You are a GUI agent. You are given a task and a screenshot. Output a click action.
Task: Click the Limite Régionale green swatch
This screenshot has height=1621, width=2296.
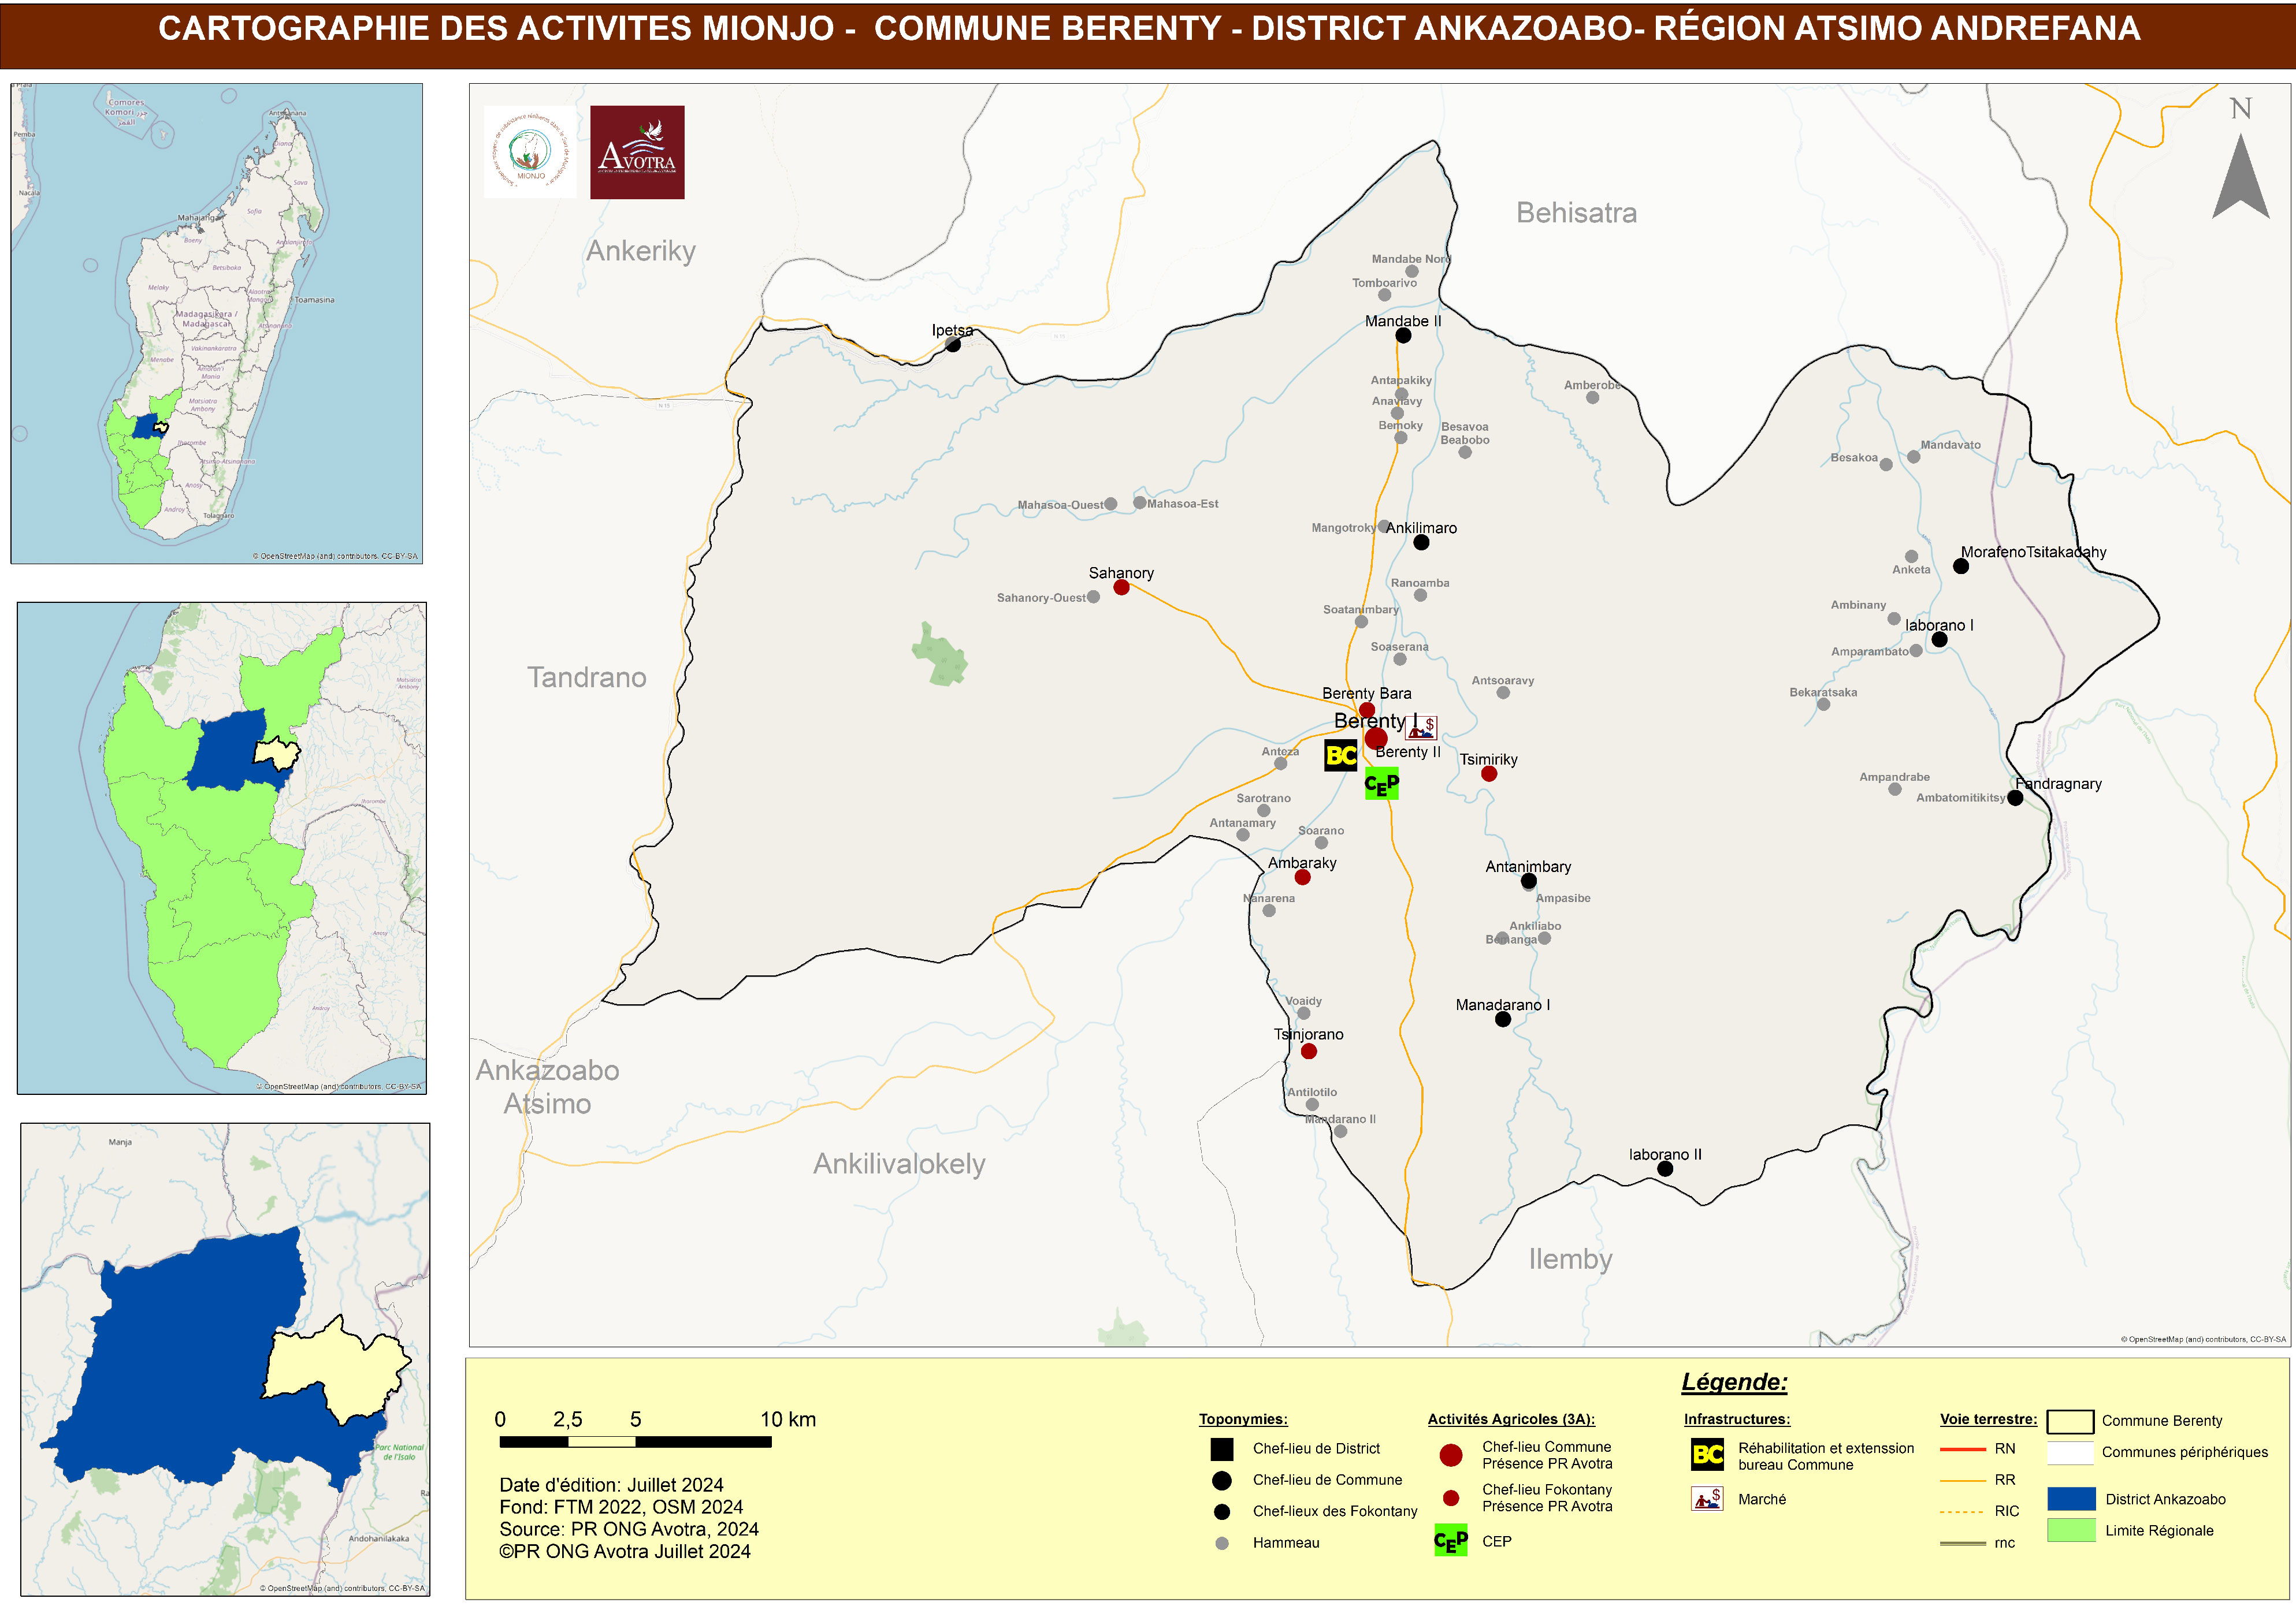pos(2071,1530)
